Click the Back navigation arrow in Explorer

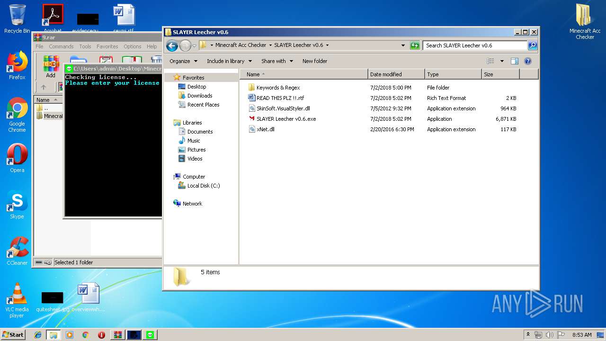(172, 45)
